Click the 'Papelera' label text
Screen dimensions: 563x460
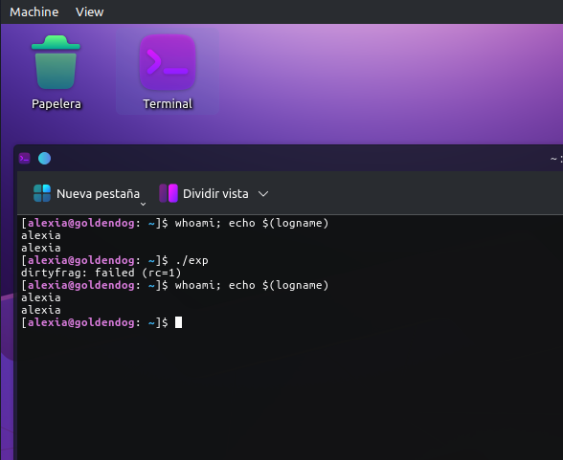(x=56, y=104)
